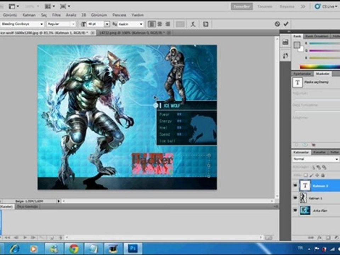340x255 pixels.
Task: Click the delete mask trash icon
Action: coord(313,145)
